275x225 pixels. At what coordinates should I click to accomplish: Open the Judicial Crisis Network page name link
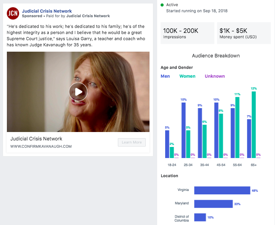tap(47, 11)
